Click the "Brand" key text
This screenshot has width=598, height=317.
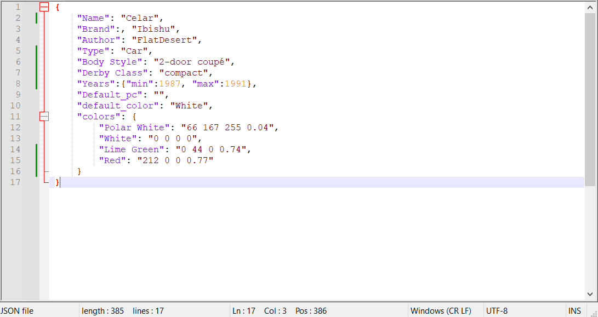pos(96,29)
